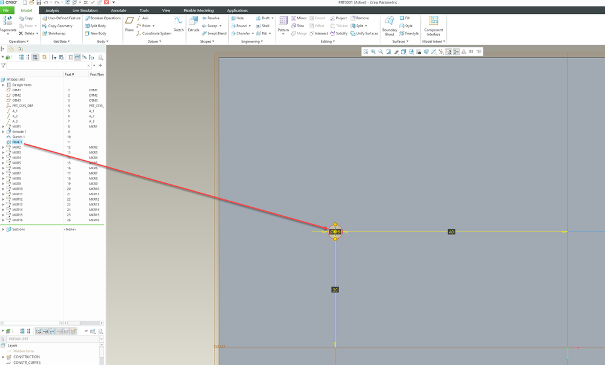Click the Hole tool in Engineering
This screenshot has width=605, height=365.
[x=237, y=18]
